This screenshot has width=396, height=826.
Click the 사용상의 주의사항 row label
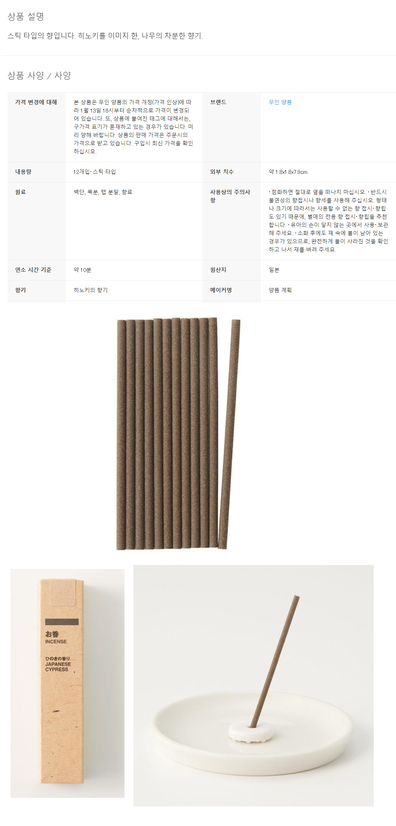click(230, 196)
